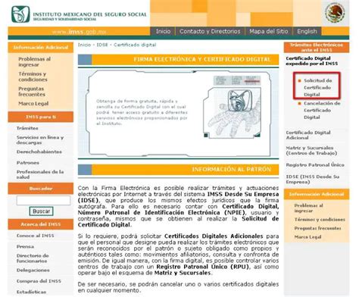Click the Inicio breadcrumb link

point(84,45)
